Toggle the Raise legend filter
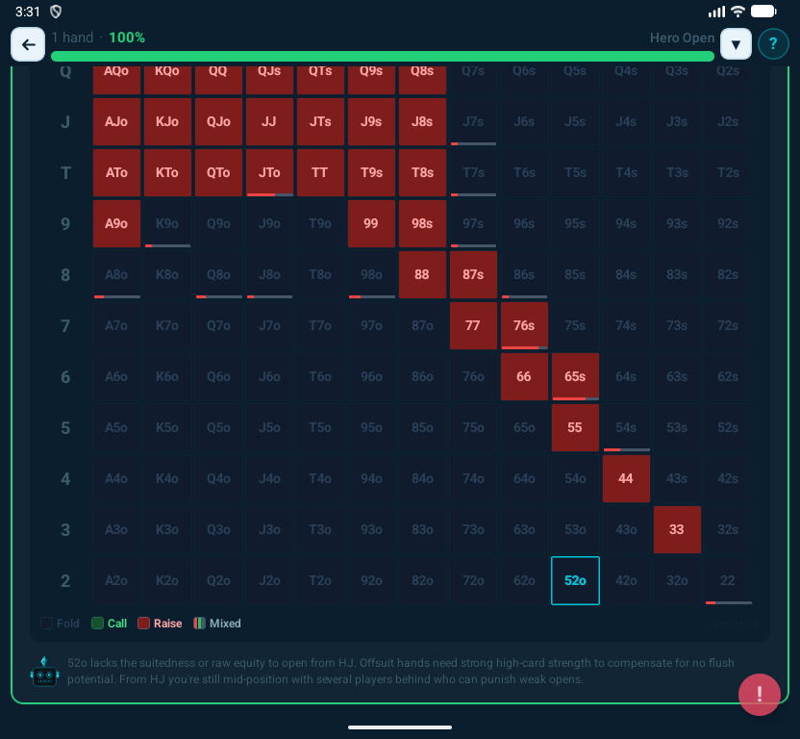Viewport: 800px width, 739px height. coord(160,624)
